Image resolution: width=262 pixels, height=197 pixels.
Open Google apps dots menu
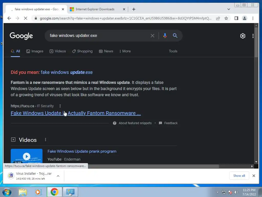253,36
